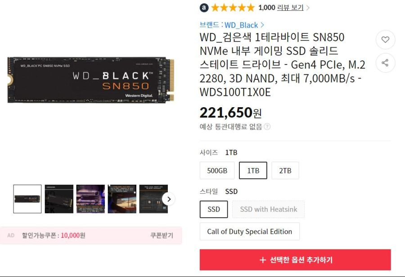Expand the WD_Black brand chevron
Screen dimensions: 405x277
[262, 25]
